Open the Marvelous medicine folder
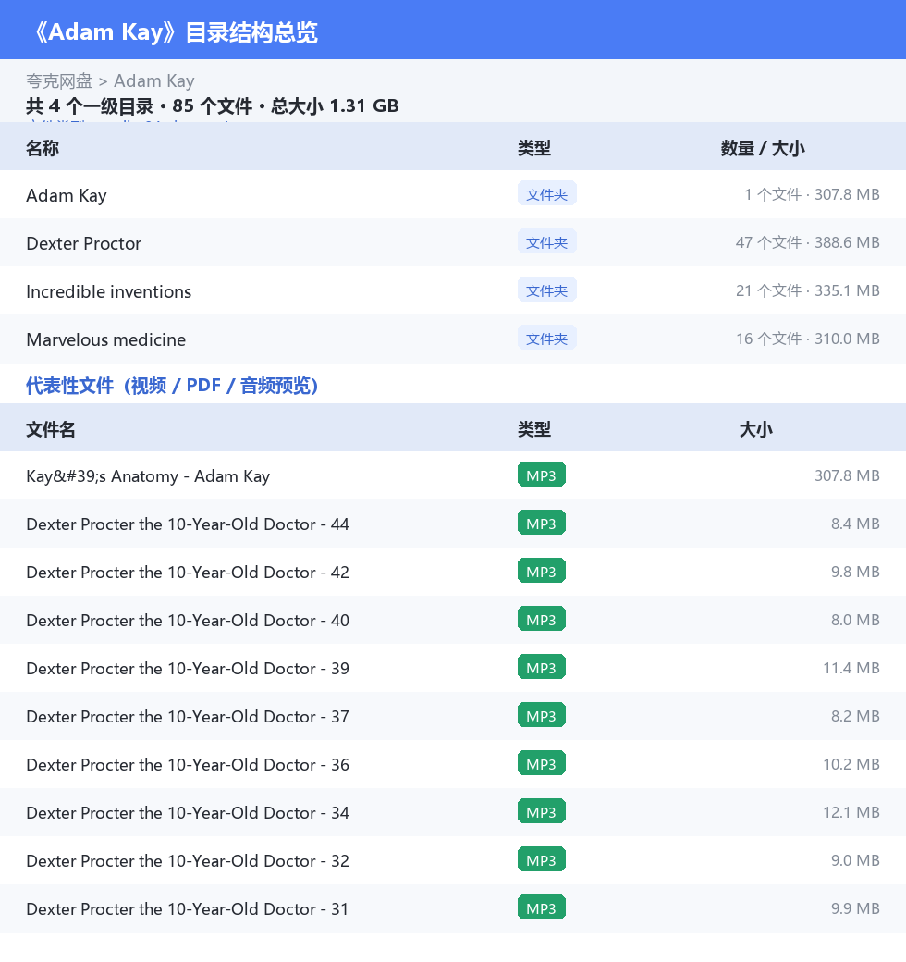The image size is (906, 962). coord(453,339)
